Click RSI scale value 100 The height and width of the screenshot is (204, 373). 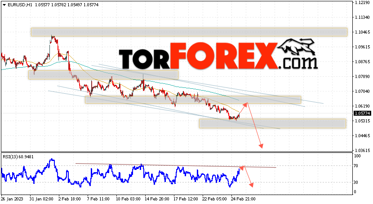357,156
